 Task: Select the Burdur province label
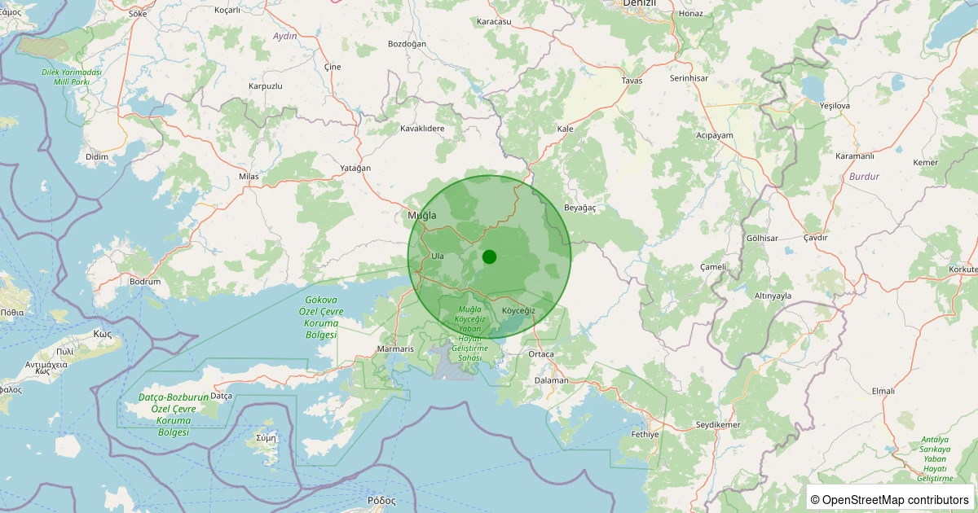(864, 176)
